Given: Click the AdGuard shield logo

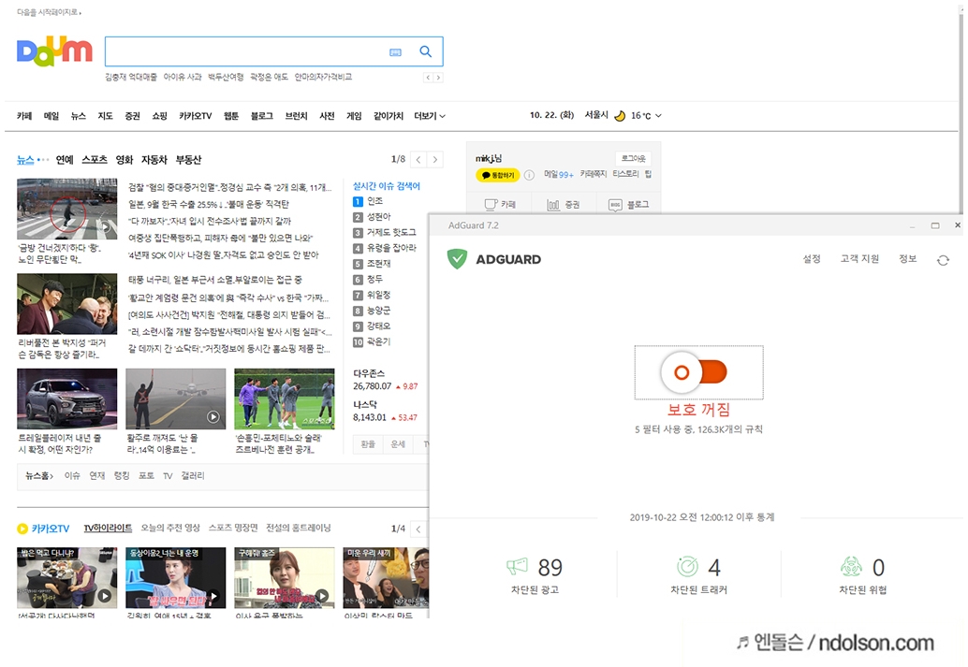Looking at the screenshot, I should click(x=457, y=258).
